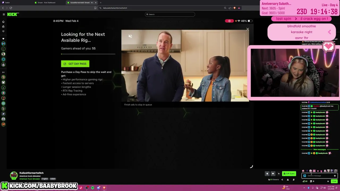Click the English tag
The image size is (340, 191).
[x=45, y=179]
